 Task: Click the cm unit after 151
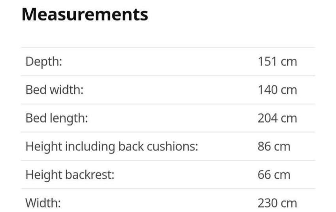289,62
